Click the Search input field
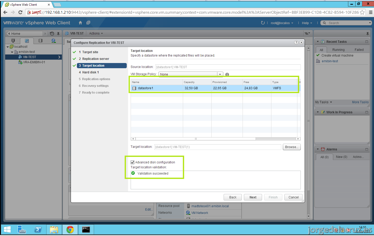Viewport: 374px width, 236px height. (348, 23)
